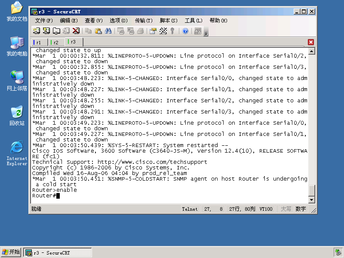Select the r3 session tab

[74, 42]
